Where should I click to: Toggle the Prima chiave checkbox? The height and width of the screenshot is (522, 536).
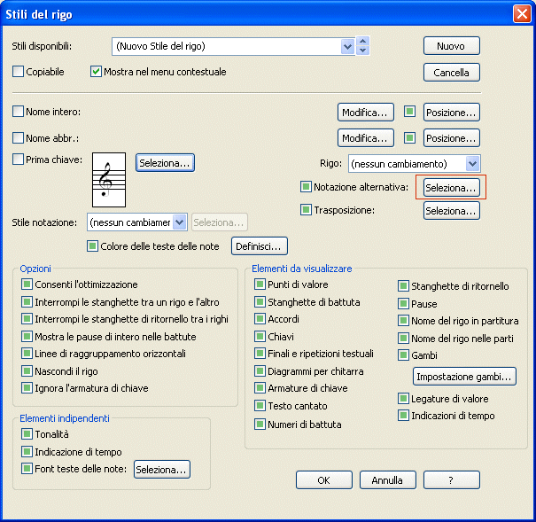click(19, 160)
